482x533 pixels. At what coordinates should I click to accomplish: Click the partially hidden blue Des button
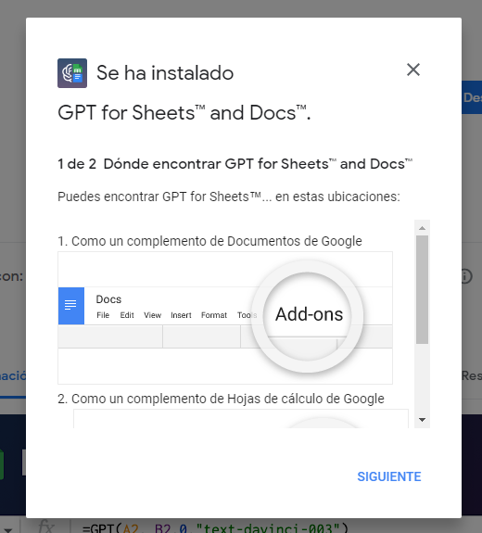[x=472, y=97]
